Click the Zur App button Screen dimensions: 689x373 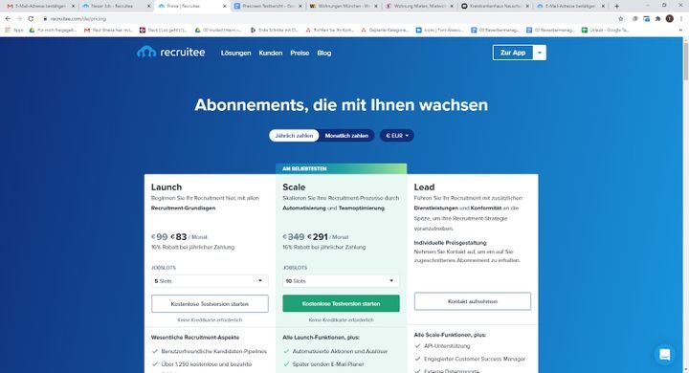(513, 53)
